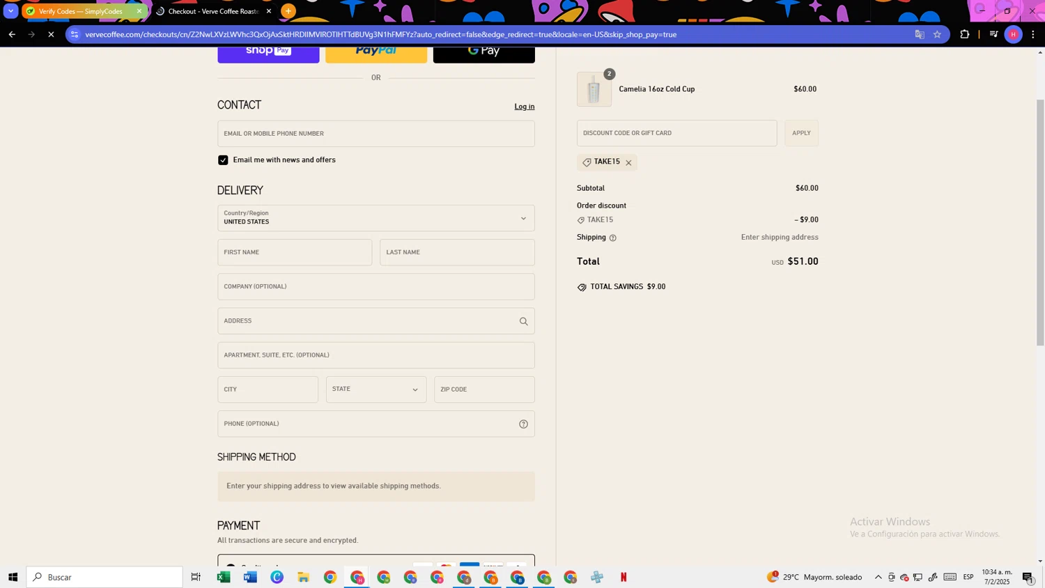
Task: Focus the Apartment, suite field
Action: pyautogui.click(x=376, y=355)
